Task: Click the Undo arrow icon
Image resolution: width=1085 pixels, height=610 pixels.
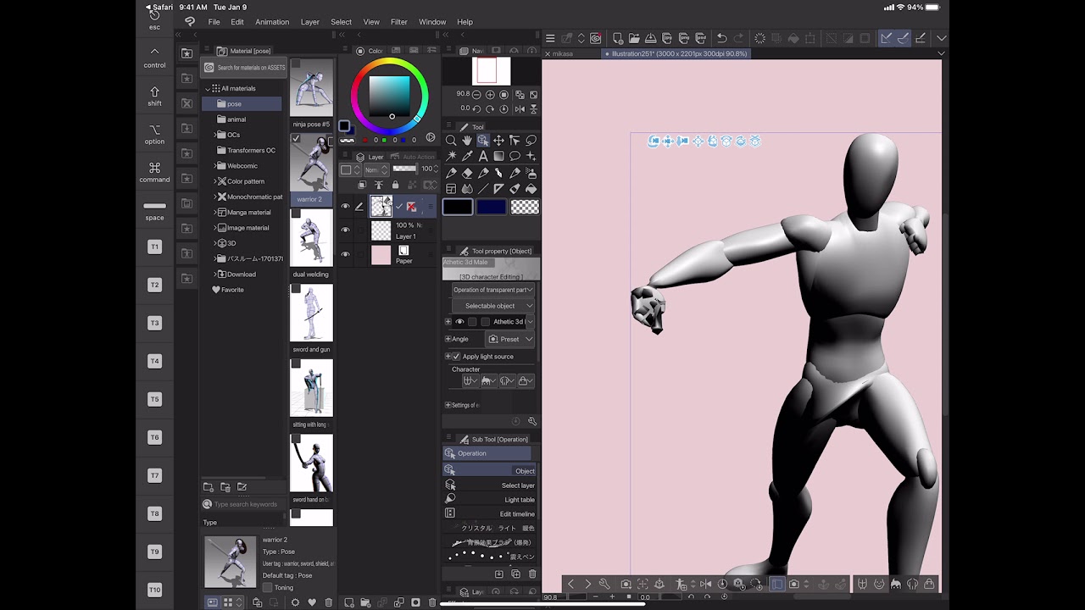Action: (721, 38)
